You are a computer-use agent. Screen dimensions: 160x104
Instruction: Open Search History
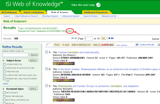90,16
